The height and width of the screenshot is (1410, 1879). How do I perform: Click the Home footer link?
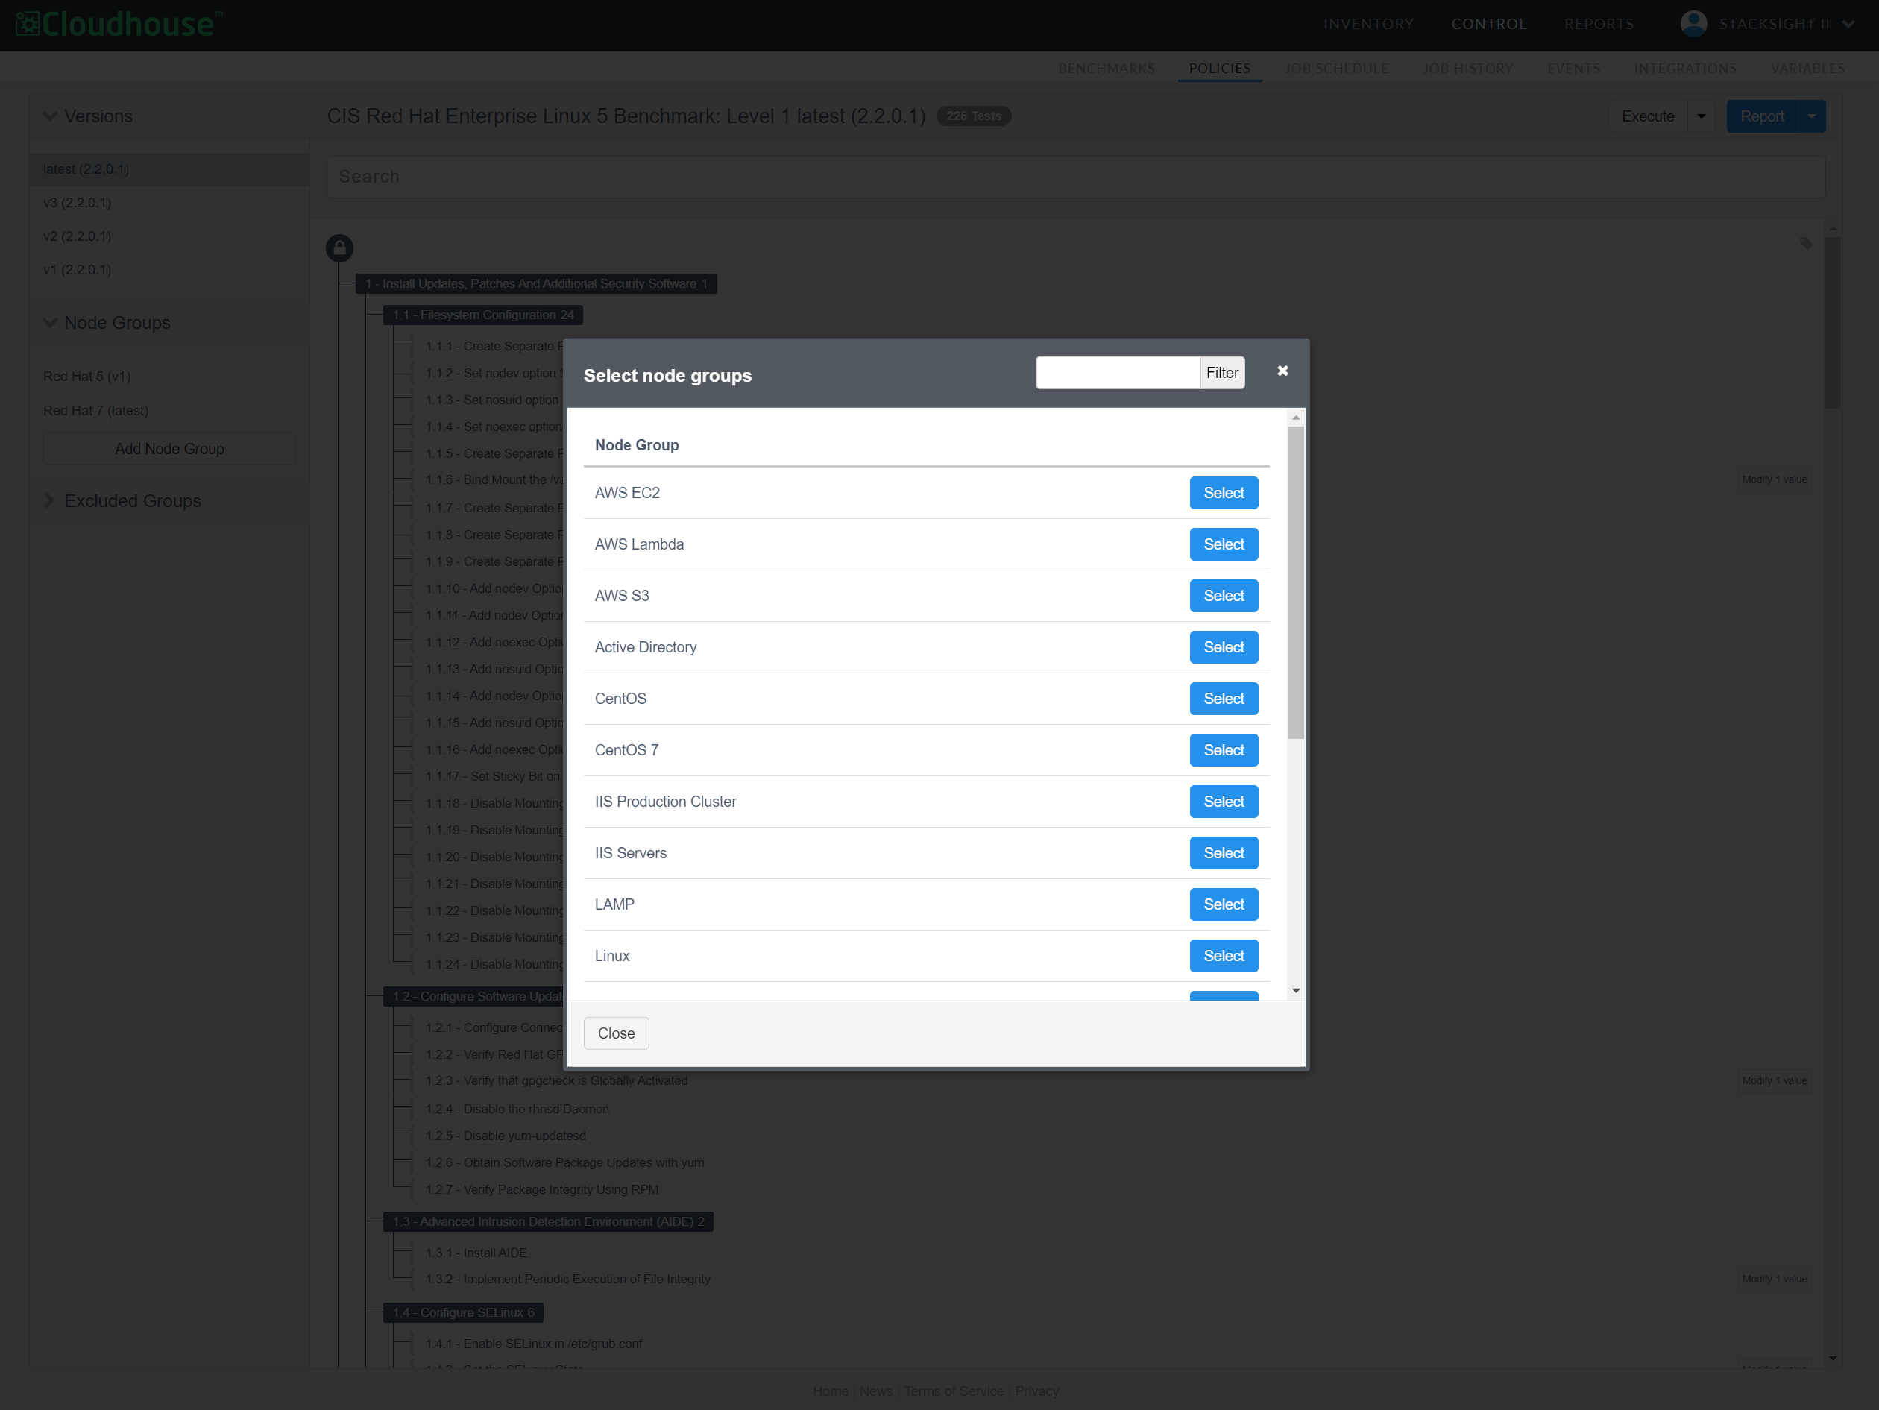coord(830,1391)
